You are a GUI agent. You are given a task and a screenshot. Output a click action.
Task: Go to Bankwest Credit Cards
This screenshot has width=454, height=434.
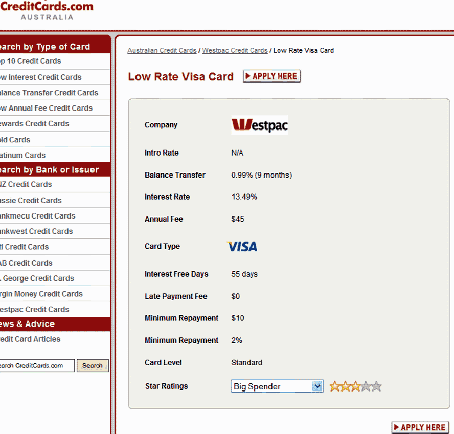click(55, 231)
